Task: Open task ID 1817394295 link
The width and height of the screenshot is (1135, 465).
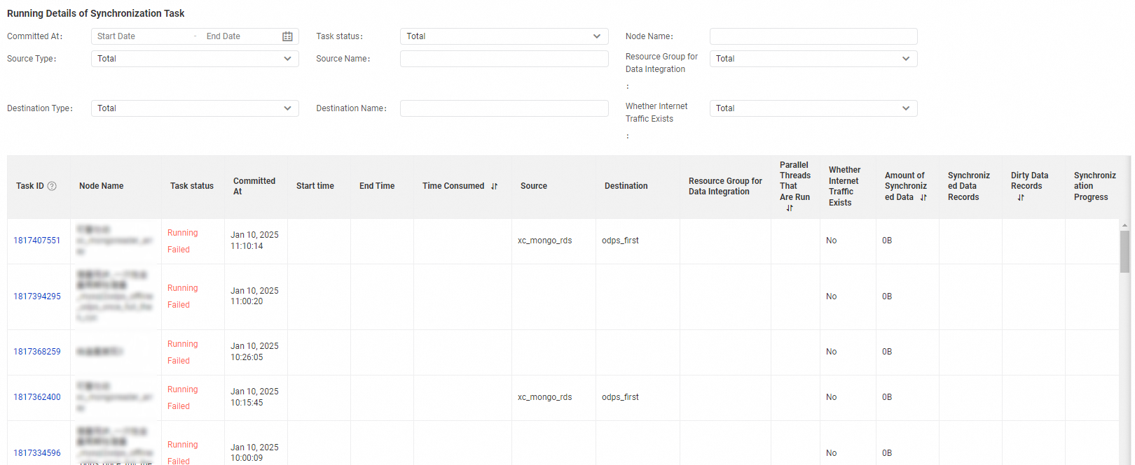Action: point(37,296)
